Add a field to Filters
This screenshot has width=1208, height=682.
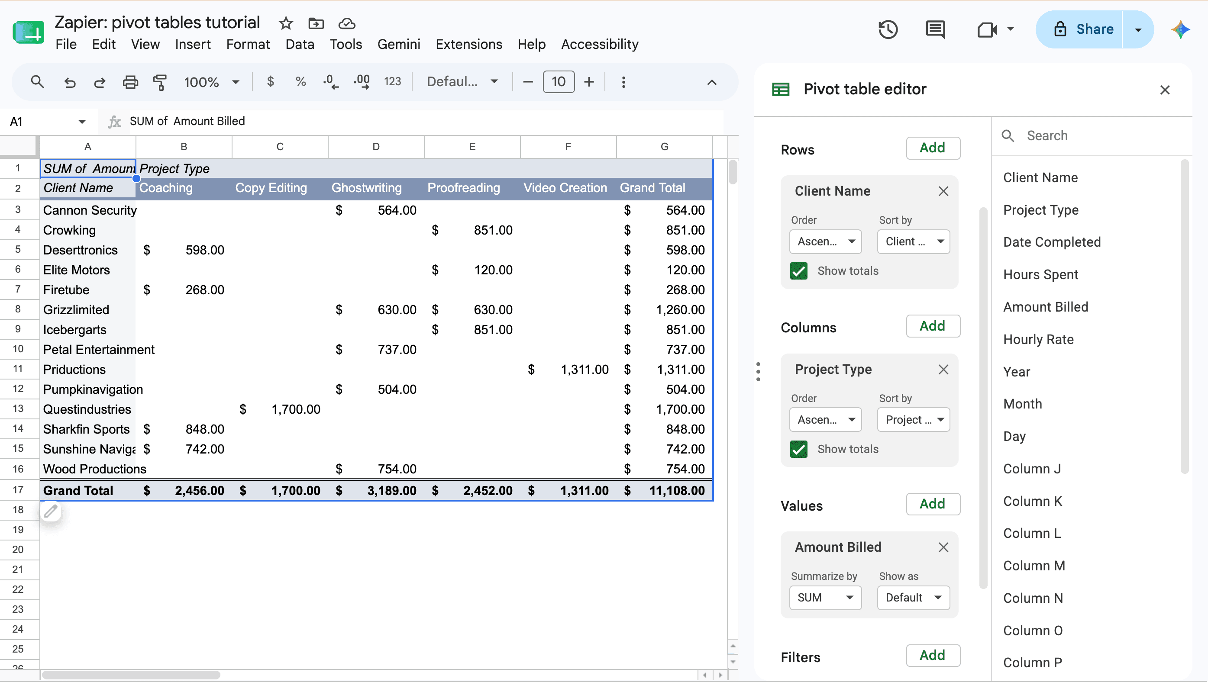pos(933,655)
